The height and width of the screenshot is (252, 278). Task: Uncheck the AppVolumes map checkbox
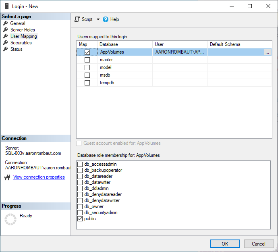click(87, 52)
